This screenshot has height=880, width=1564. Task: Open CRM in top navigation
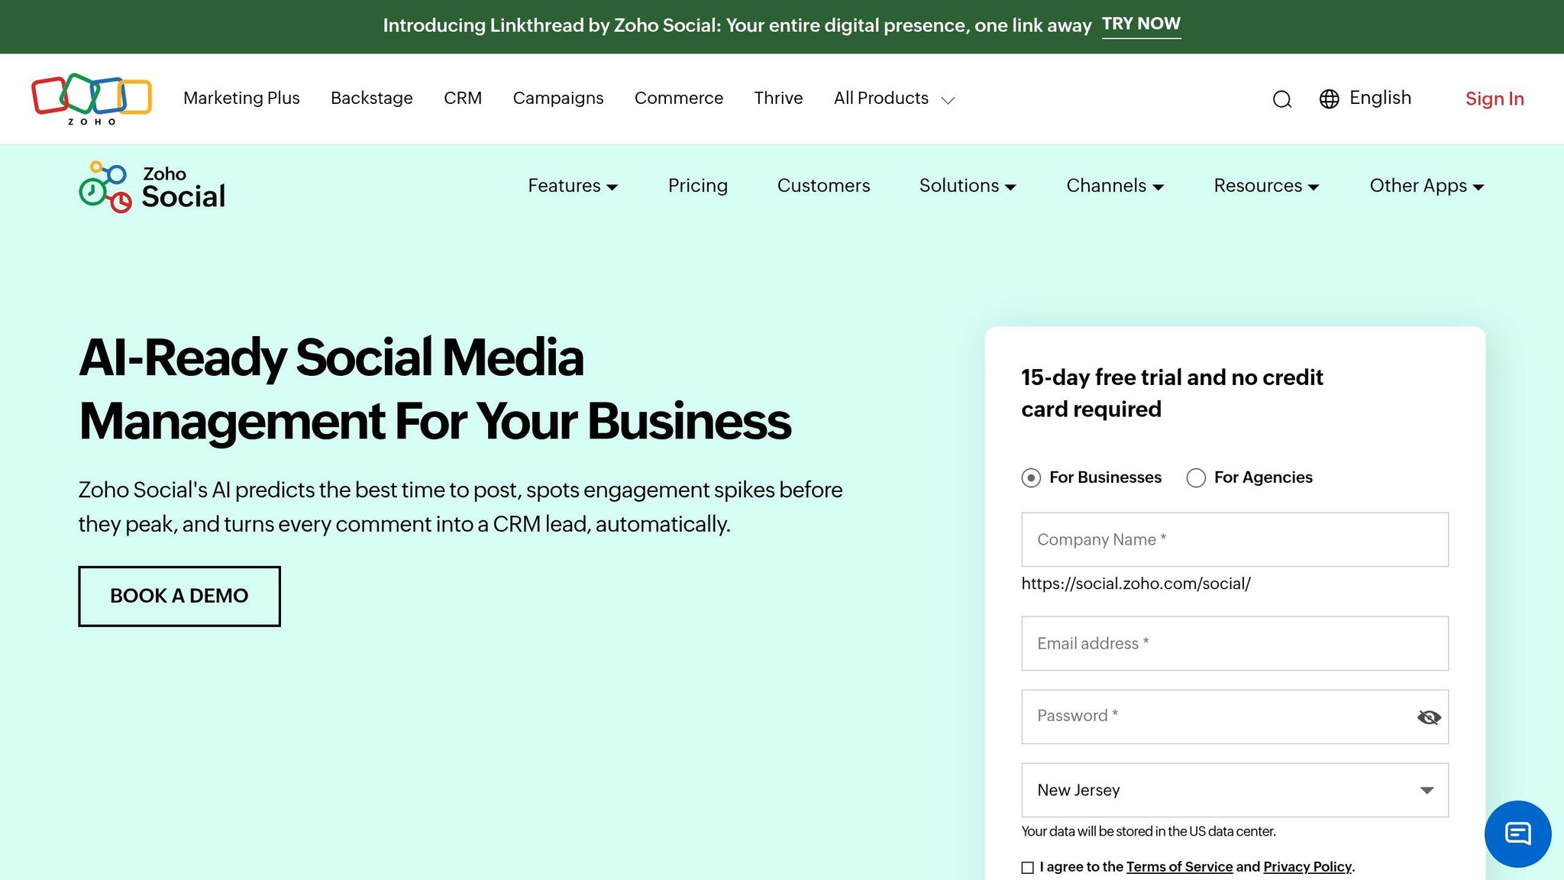463,99
